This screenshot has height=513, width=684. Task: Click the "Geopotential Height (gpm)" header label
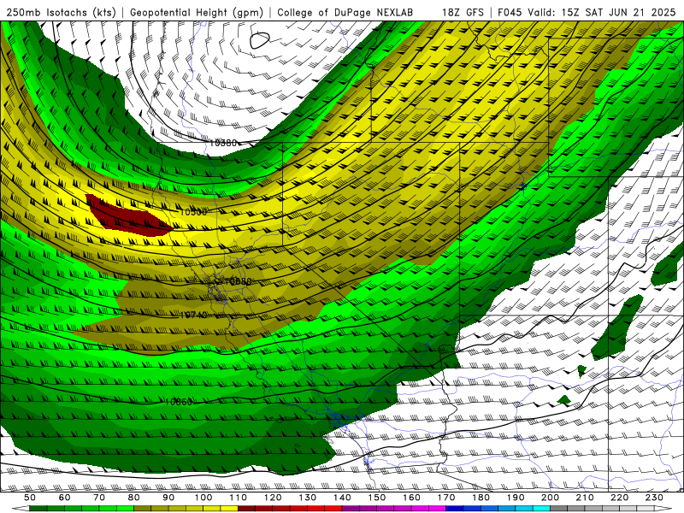(197, 12)
